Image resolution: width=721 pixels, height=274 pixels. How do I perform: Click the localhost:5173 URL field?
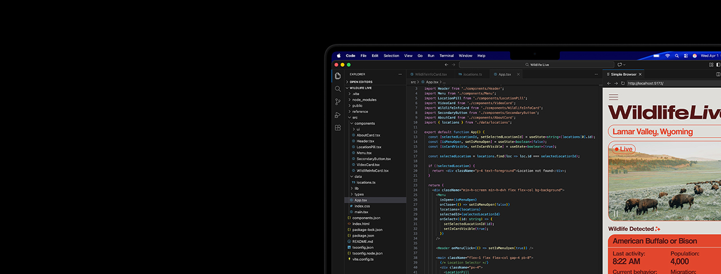(x=674, y=83)
